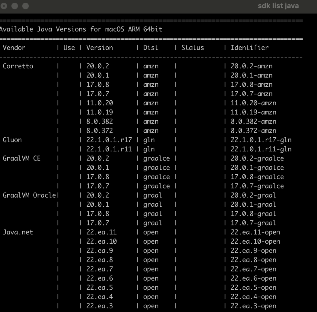Click identifier 11.0.20-amzn
The width and height of the screenshot is (317, 312).
click(x=254, y=103)
